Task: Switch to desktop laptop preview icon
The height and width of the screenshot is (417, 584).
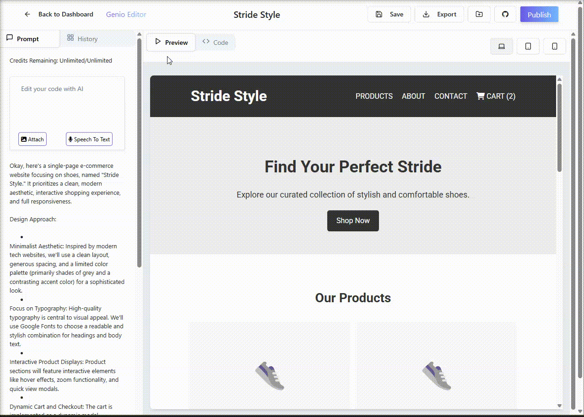Action: 502,46
